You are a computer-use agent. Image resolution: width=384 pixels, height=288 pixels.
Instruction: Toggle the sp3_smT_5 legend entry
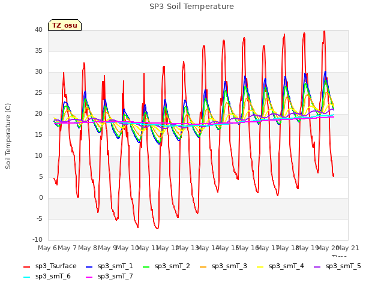(337, 266)
